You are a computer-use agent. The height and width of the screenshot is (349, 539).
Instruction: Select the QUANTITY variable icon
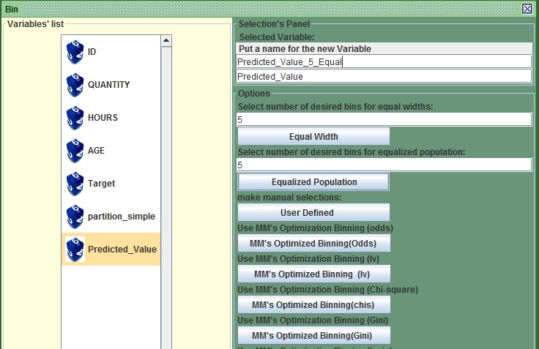(75, 85)
